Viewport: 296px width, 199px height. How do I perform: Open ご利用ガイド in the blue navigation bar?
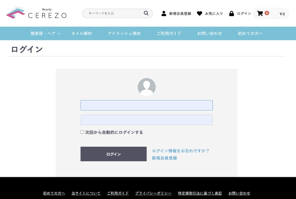169,33
